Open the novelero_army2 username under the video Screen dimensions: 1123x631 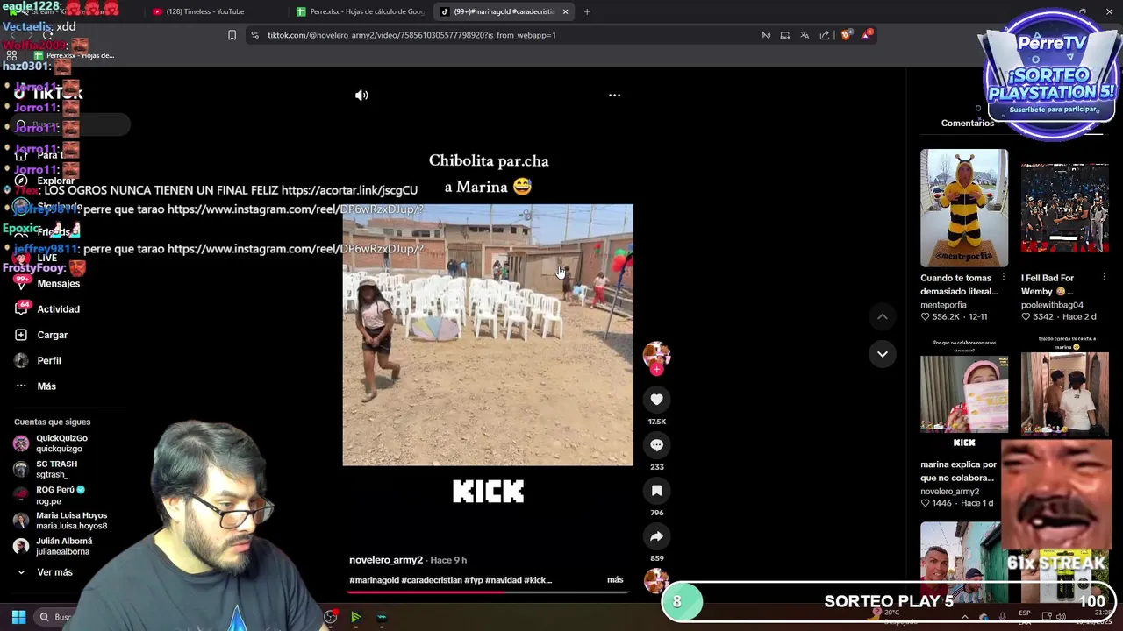[386, 560]
